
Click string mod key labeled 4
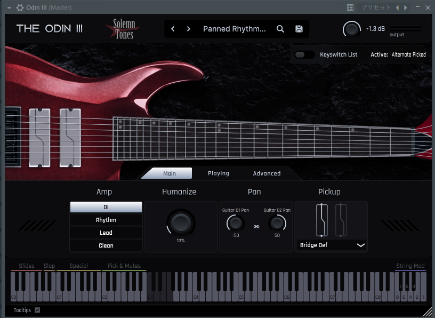410,297
